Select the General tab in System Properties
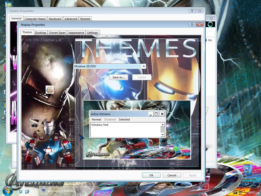The image size is (261, 196). coord(16,18)
